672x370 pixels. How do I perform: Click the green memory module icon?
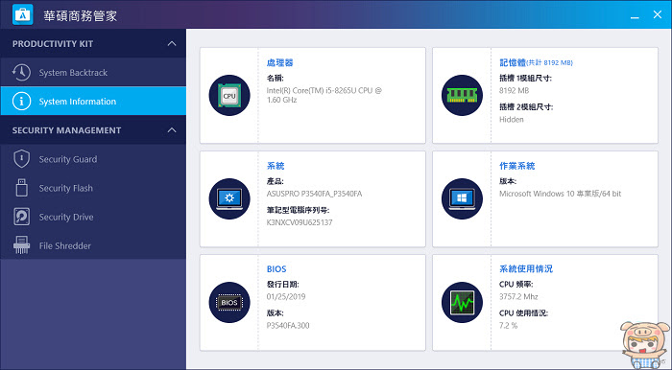pyautogui.click(x=462, y=96)
